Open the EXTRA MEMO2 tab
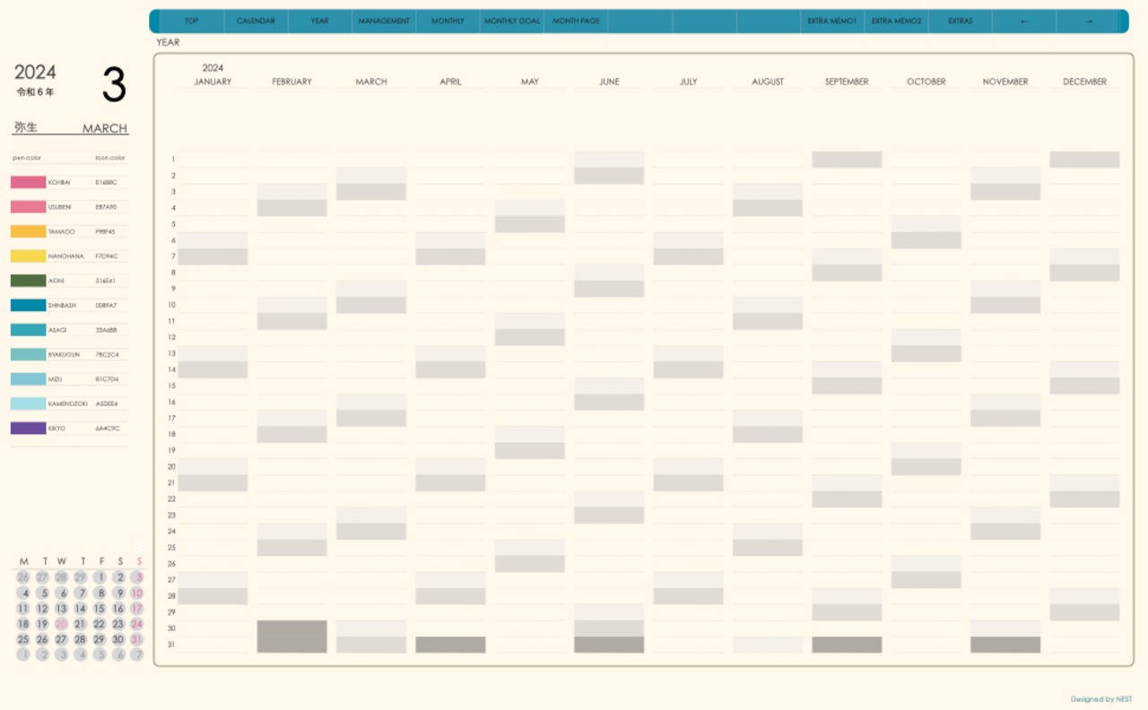This screenshot has height=710, width=1148. 896,21
